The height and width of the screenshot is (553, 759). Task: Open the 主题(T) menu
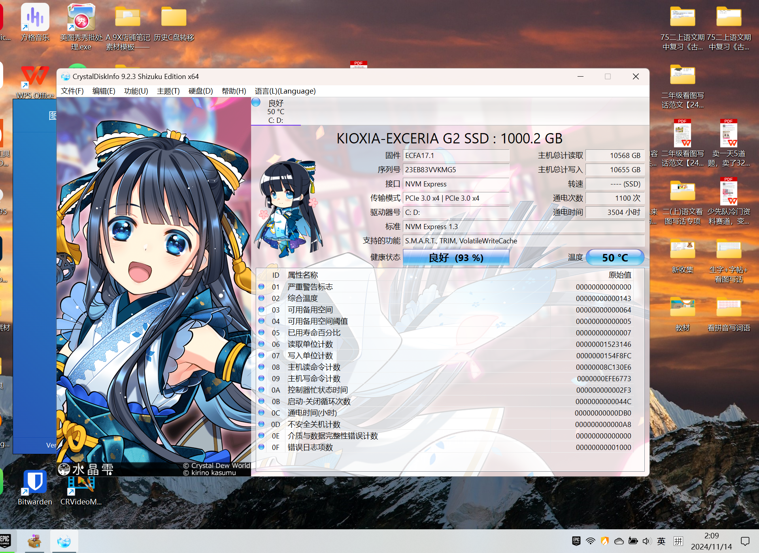[168, 91]
